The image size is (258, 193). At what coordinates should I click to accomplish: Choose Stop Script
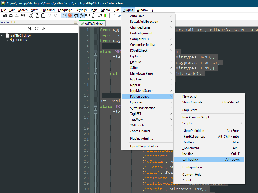209,110
